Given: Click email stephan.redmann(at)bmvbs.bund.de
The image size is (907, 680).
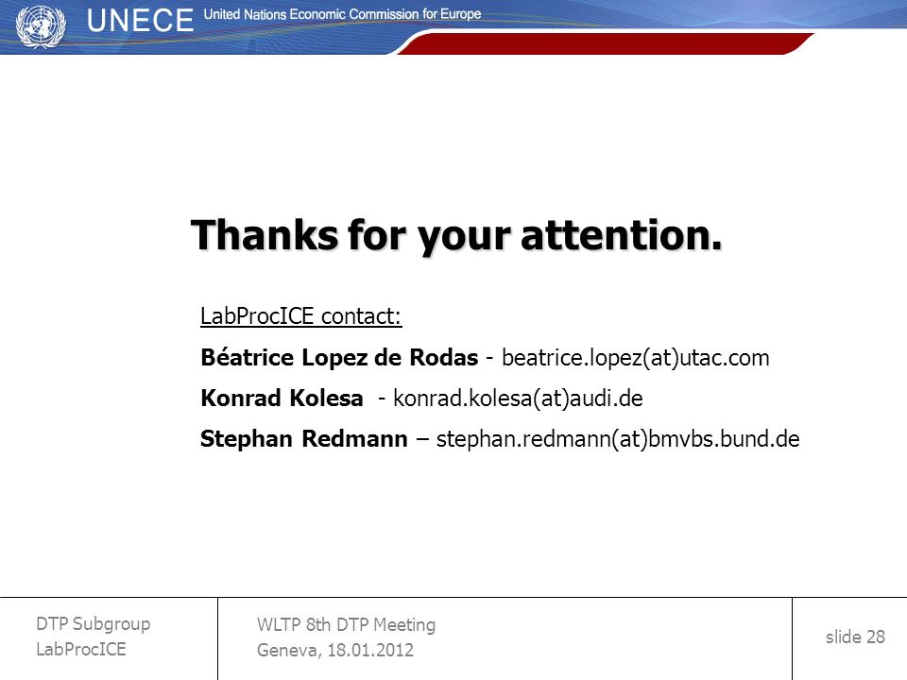Looking at the screenshot, I should tap(618, 439).
